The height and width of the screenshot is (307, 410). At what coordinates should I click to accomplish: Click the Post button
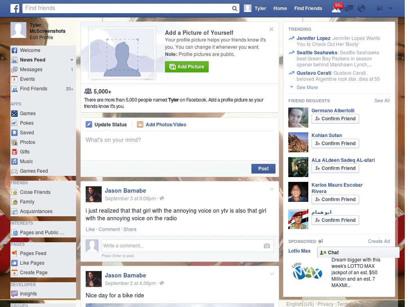263,169
